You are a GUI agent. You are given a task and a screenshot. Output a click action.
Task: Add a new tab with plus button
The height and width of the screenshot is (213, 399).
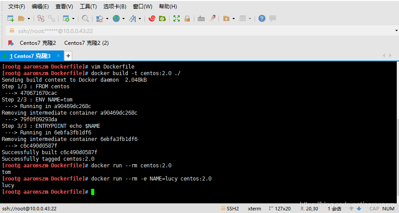tap(68, 56)
